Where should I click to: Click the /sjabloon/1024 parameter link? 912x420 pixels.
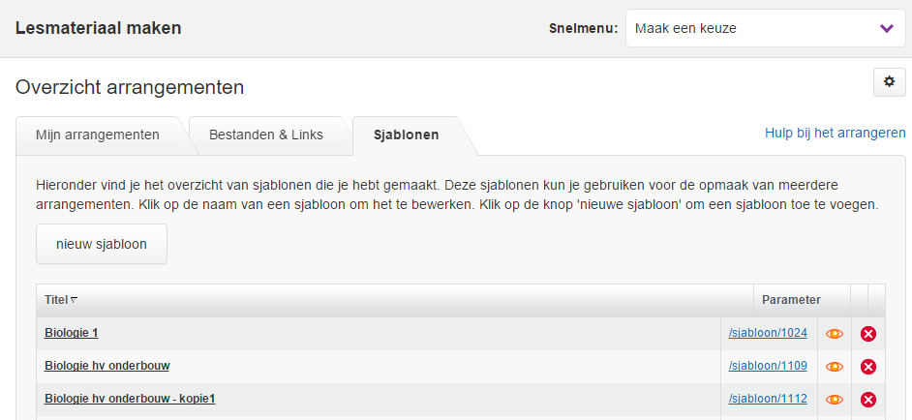pos(768,333)
